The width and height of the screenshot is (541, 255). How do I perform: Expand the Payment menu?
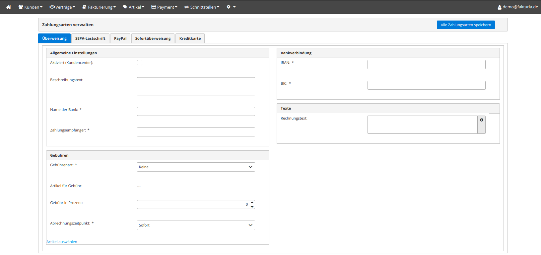pos(165,7)
